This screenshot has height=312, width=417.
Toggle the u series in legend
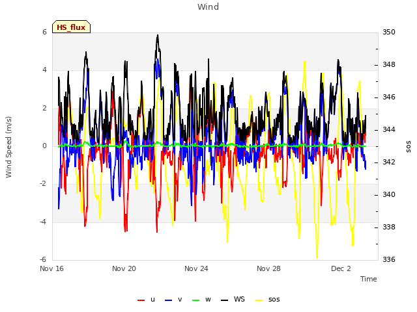[x=146, y=300]
